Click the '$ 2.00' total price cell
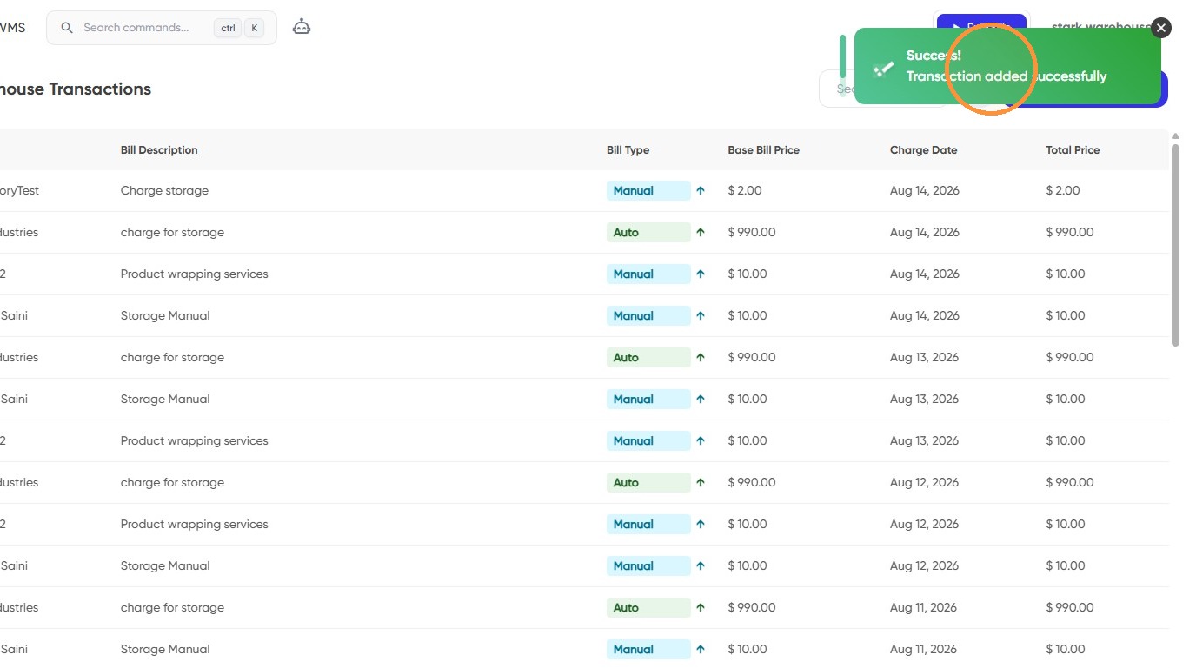Viewport: 1196px width, 668px height. click(1063, 190)
